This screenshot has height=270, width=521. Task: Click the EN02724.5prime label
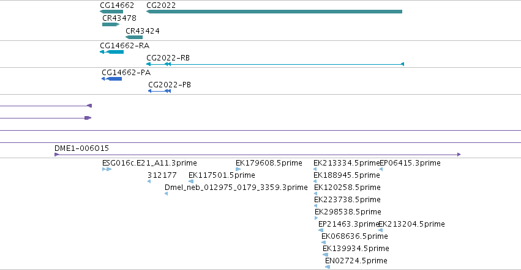click(x=356, y=261)
